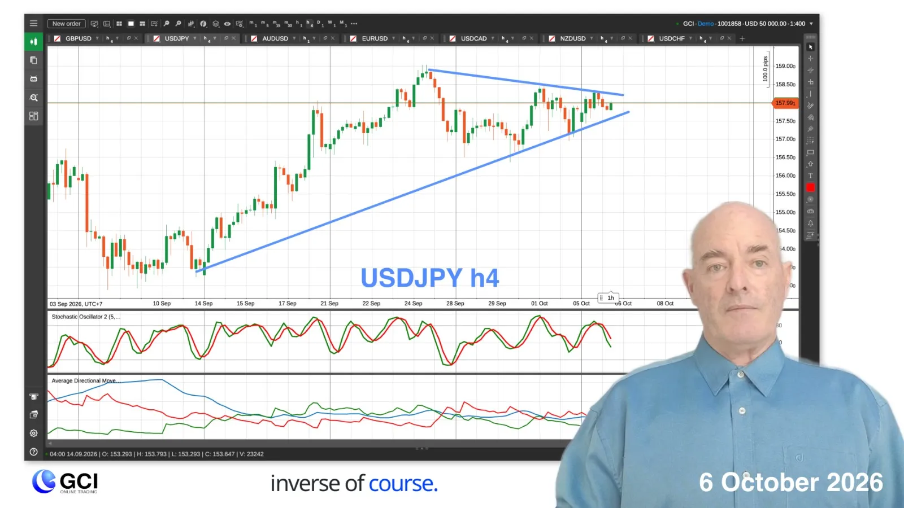
Task: Close the AUDUSD chart tab
Action: (333, 38)
